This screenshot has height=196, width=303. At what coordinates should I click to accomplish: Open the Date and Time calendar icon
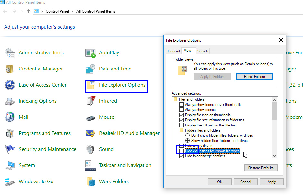90,69
